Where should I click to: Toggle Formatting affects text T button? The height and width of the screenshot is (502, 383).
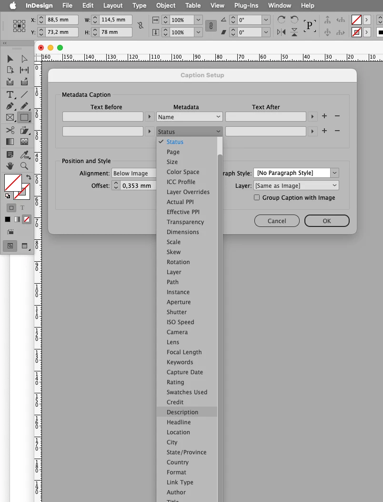coord(22,208)
